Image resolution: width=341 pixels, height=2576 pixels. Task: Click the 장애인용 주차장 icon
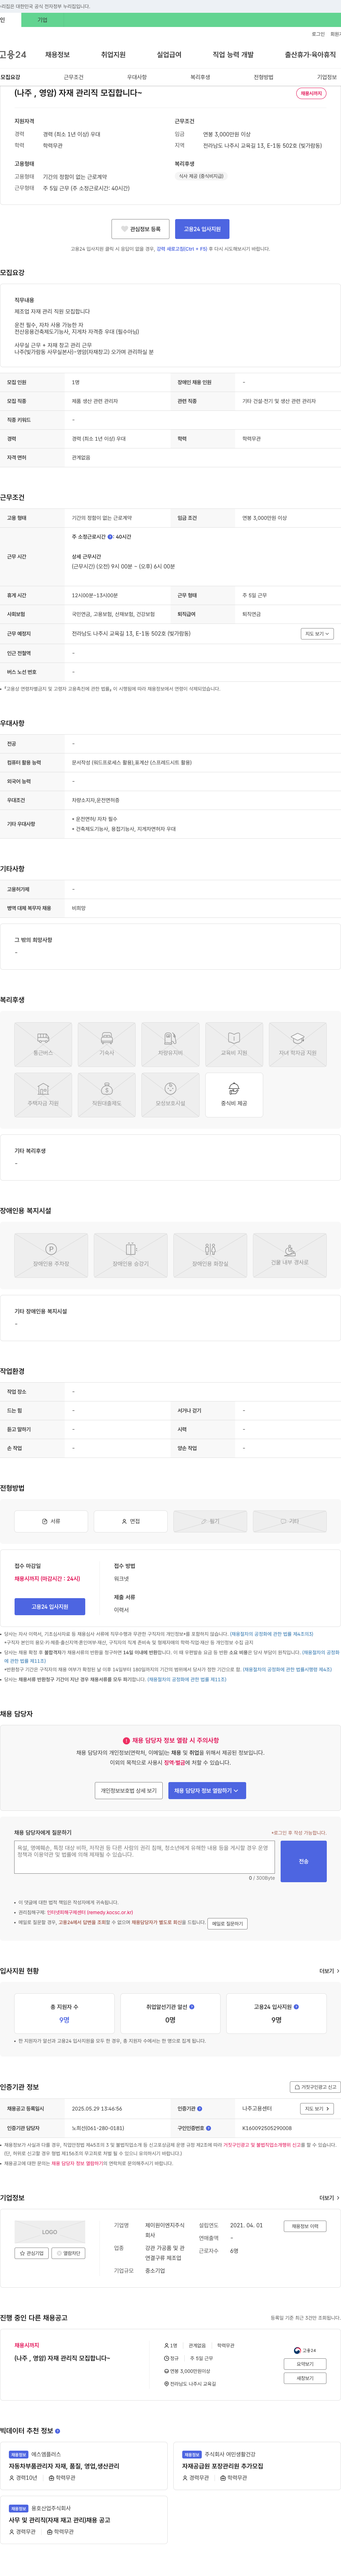(51, 1255)
